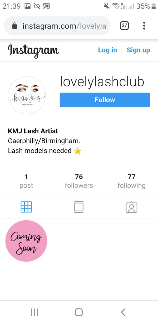Image resolution: width=158 pixels, height=324 pixels.
Task: Open the Chrome three-dot overflow menu
Action: coord(144,26)
